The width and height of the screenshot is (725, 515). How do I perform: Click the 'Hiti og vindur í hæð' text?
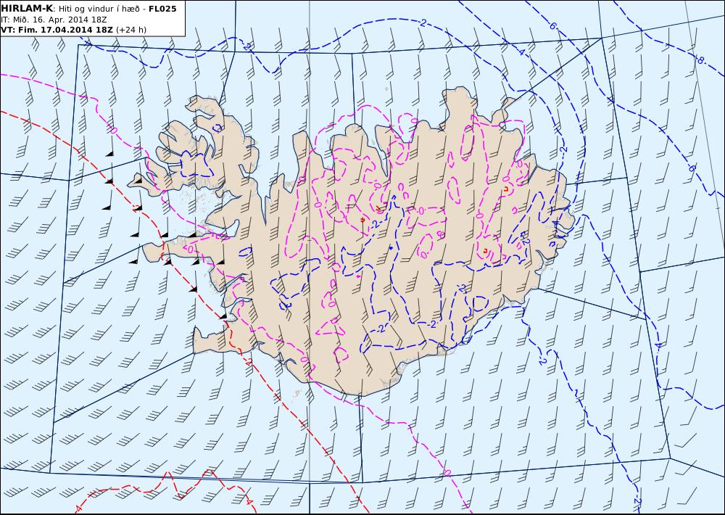(99, 9)
